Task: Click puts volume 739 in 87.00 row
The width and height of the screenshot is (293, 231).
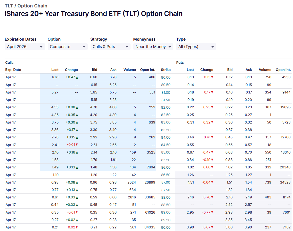Action: pyautogui.click(x=268, y=182)
